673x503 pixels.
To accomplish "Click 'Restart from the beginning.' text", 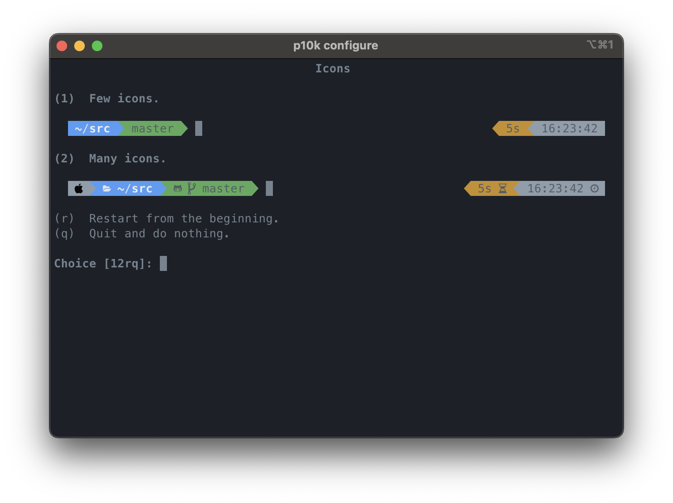I will (184, 218).
